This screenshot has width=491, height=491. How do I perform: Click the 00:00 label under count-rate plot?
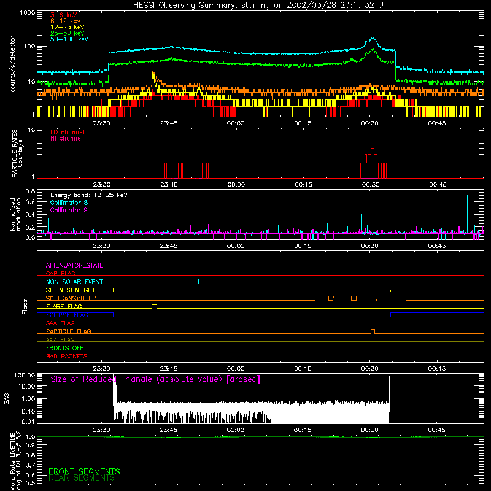[236, 123]
